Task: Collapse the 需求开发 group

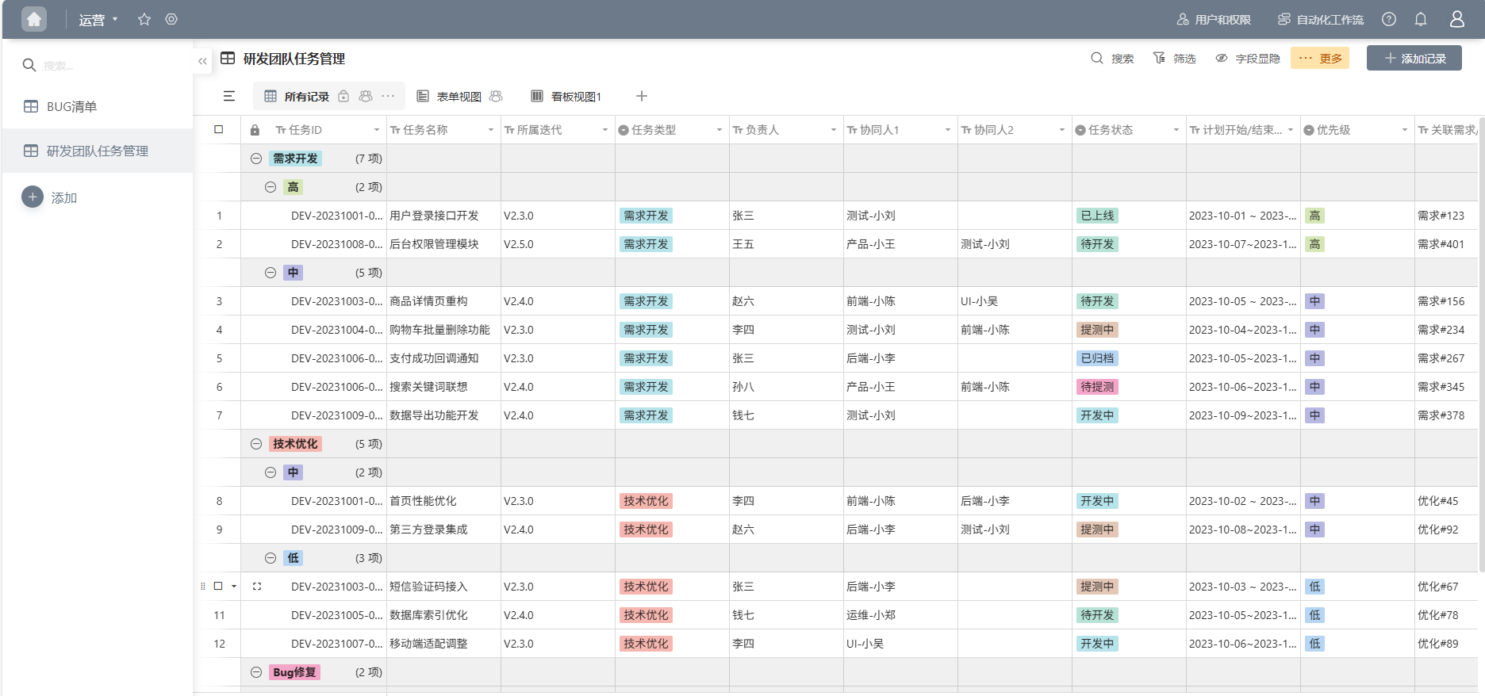Action: point(256,159)
